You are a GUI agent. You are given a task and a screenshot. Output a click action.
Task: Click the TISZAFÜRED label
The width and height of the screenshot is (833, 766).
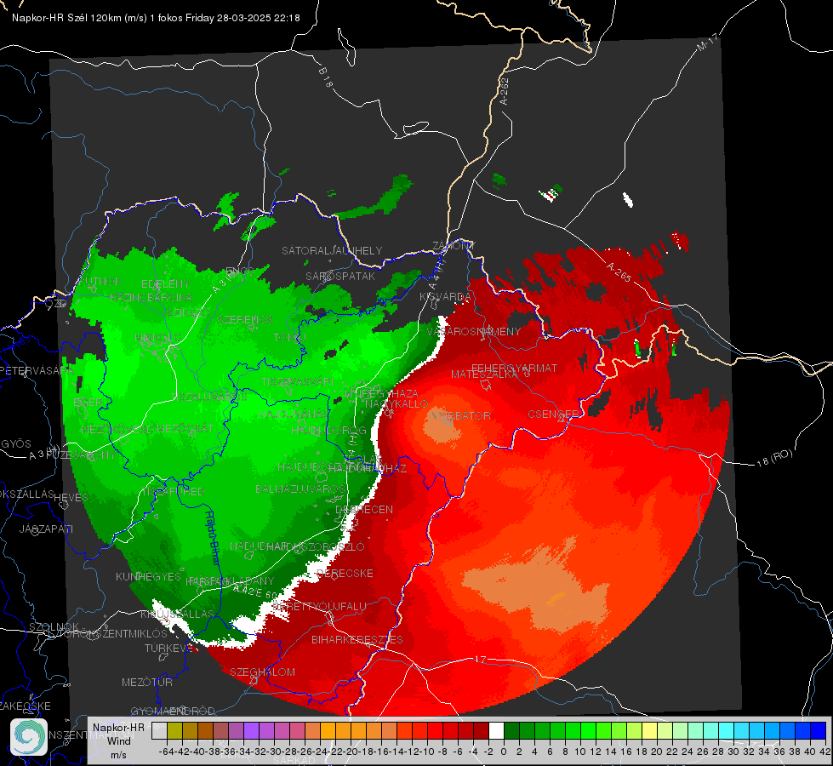[x=172, y=491]
